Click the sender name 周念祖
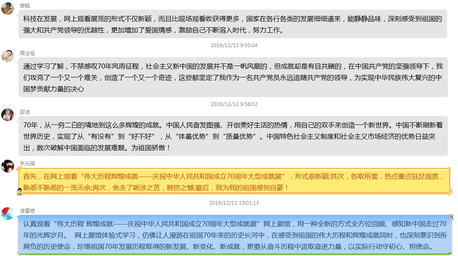Viewport: 458px width, 256px height. point(27,54)
